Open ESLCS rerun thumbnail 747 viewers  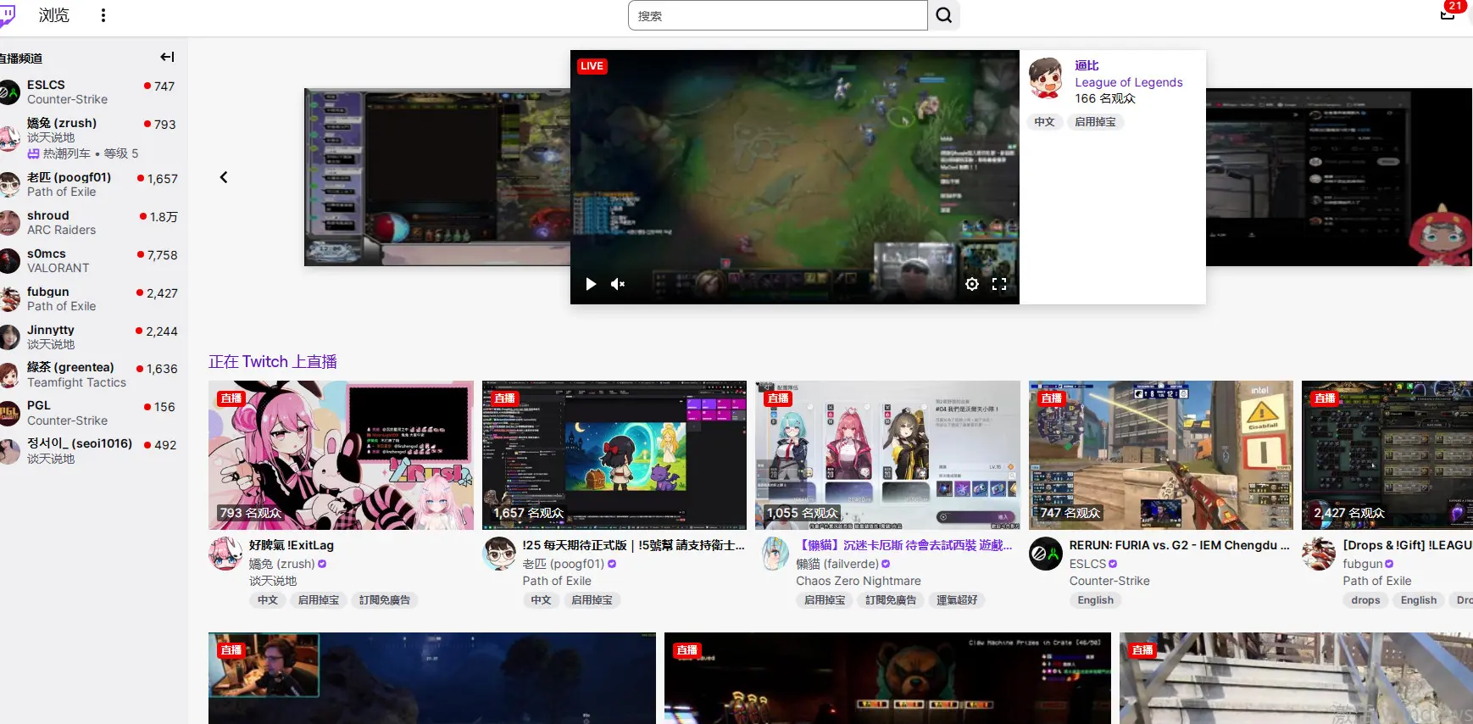pyautogui.click(x=1161, y=455)
